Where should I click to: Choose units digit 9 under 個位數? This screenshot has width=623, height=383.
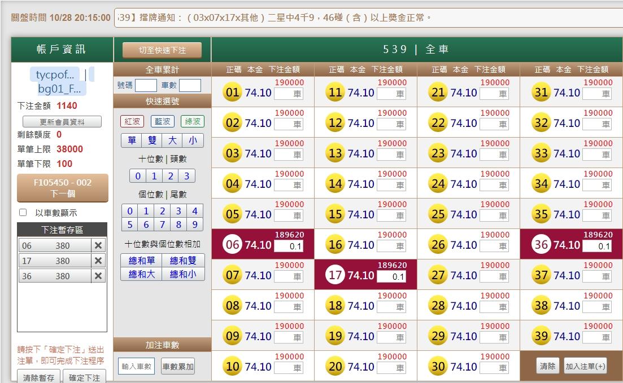195,224
